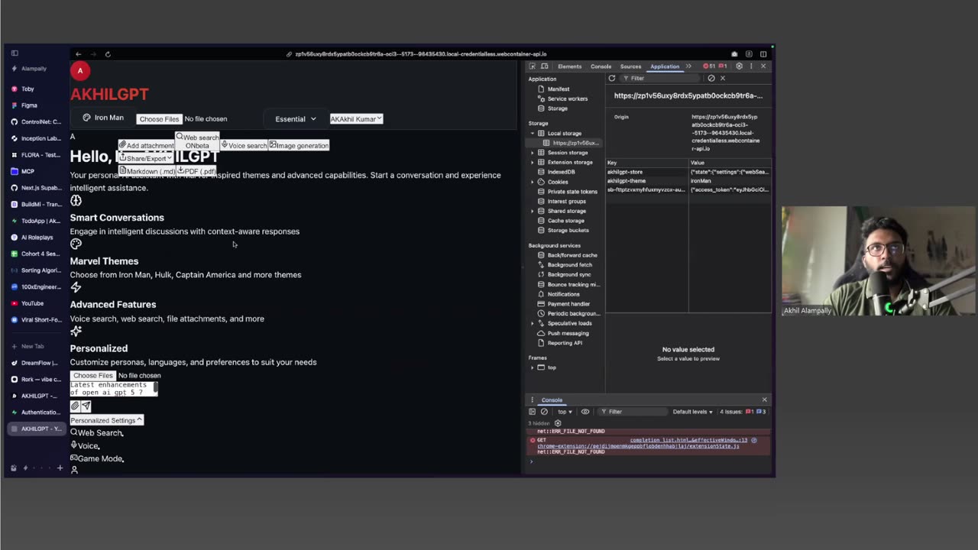Select IndexedDB in the storage tree
Screen dimensions: 978x550
pyautogui.click(x=561, y=172)
